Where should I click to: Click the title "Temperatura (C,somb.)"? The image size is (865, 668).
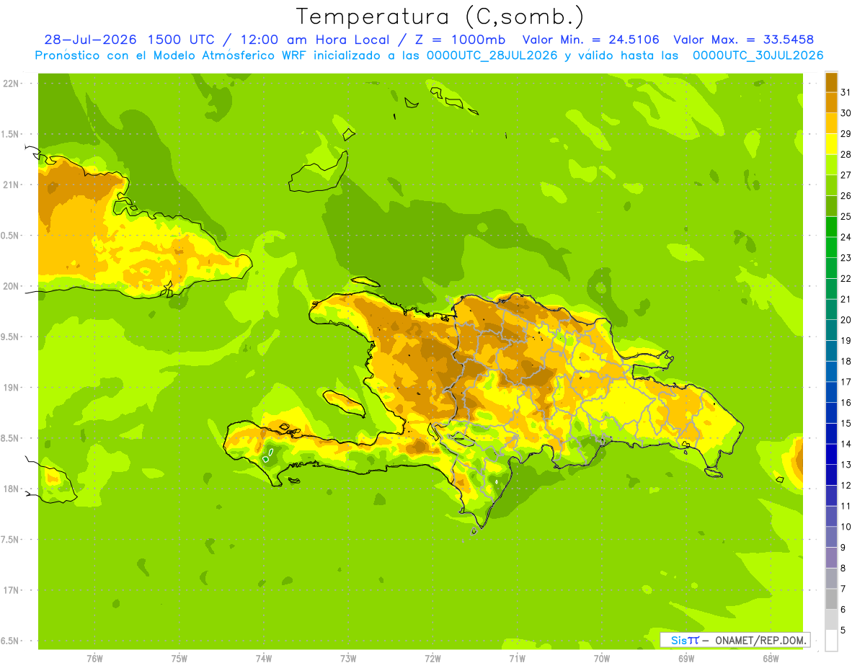coord(440,17)
